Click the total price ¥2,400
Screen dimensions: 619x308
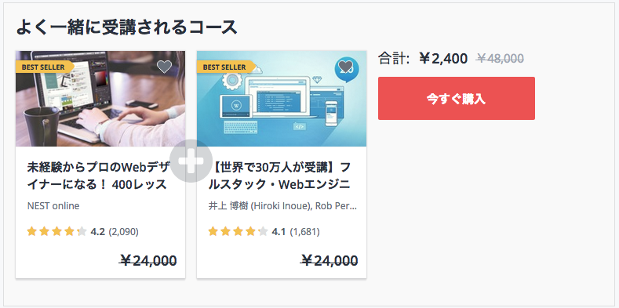coord(443,59)
